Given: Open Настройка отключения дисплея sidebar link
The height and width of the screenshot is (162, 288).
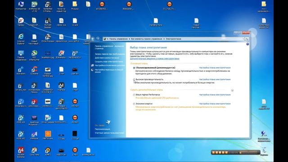Looking at the screenshot, I should click(x=110, y=65).
